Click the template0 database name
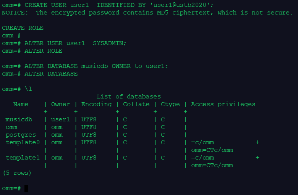 click(23, 142)
